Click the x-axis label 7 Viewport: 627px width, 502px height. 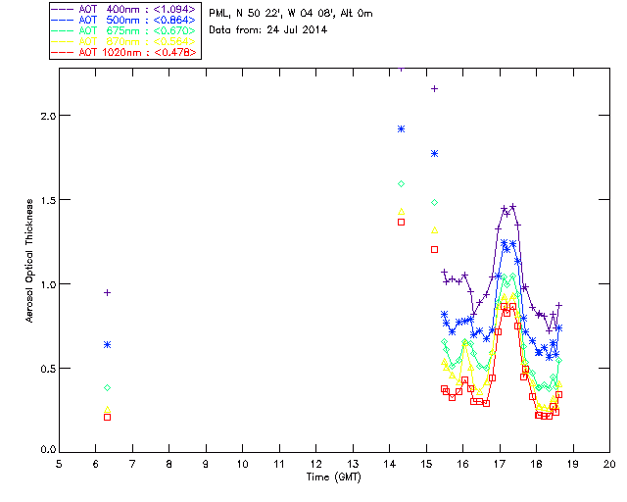point(132,464)
